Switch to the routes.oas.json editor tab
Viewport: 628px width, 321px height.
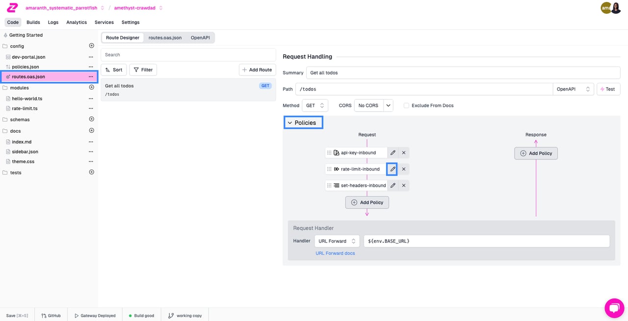click(x=165, y=37)
